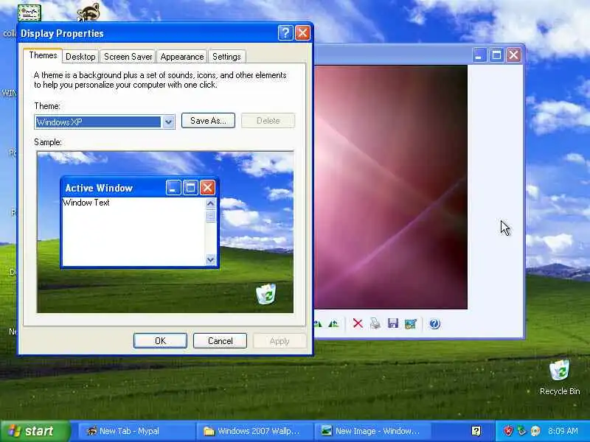Click the Print icon in image viewer toolbar
The height and width of the screenshot is (442, 590).
pos(375,323)
